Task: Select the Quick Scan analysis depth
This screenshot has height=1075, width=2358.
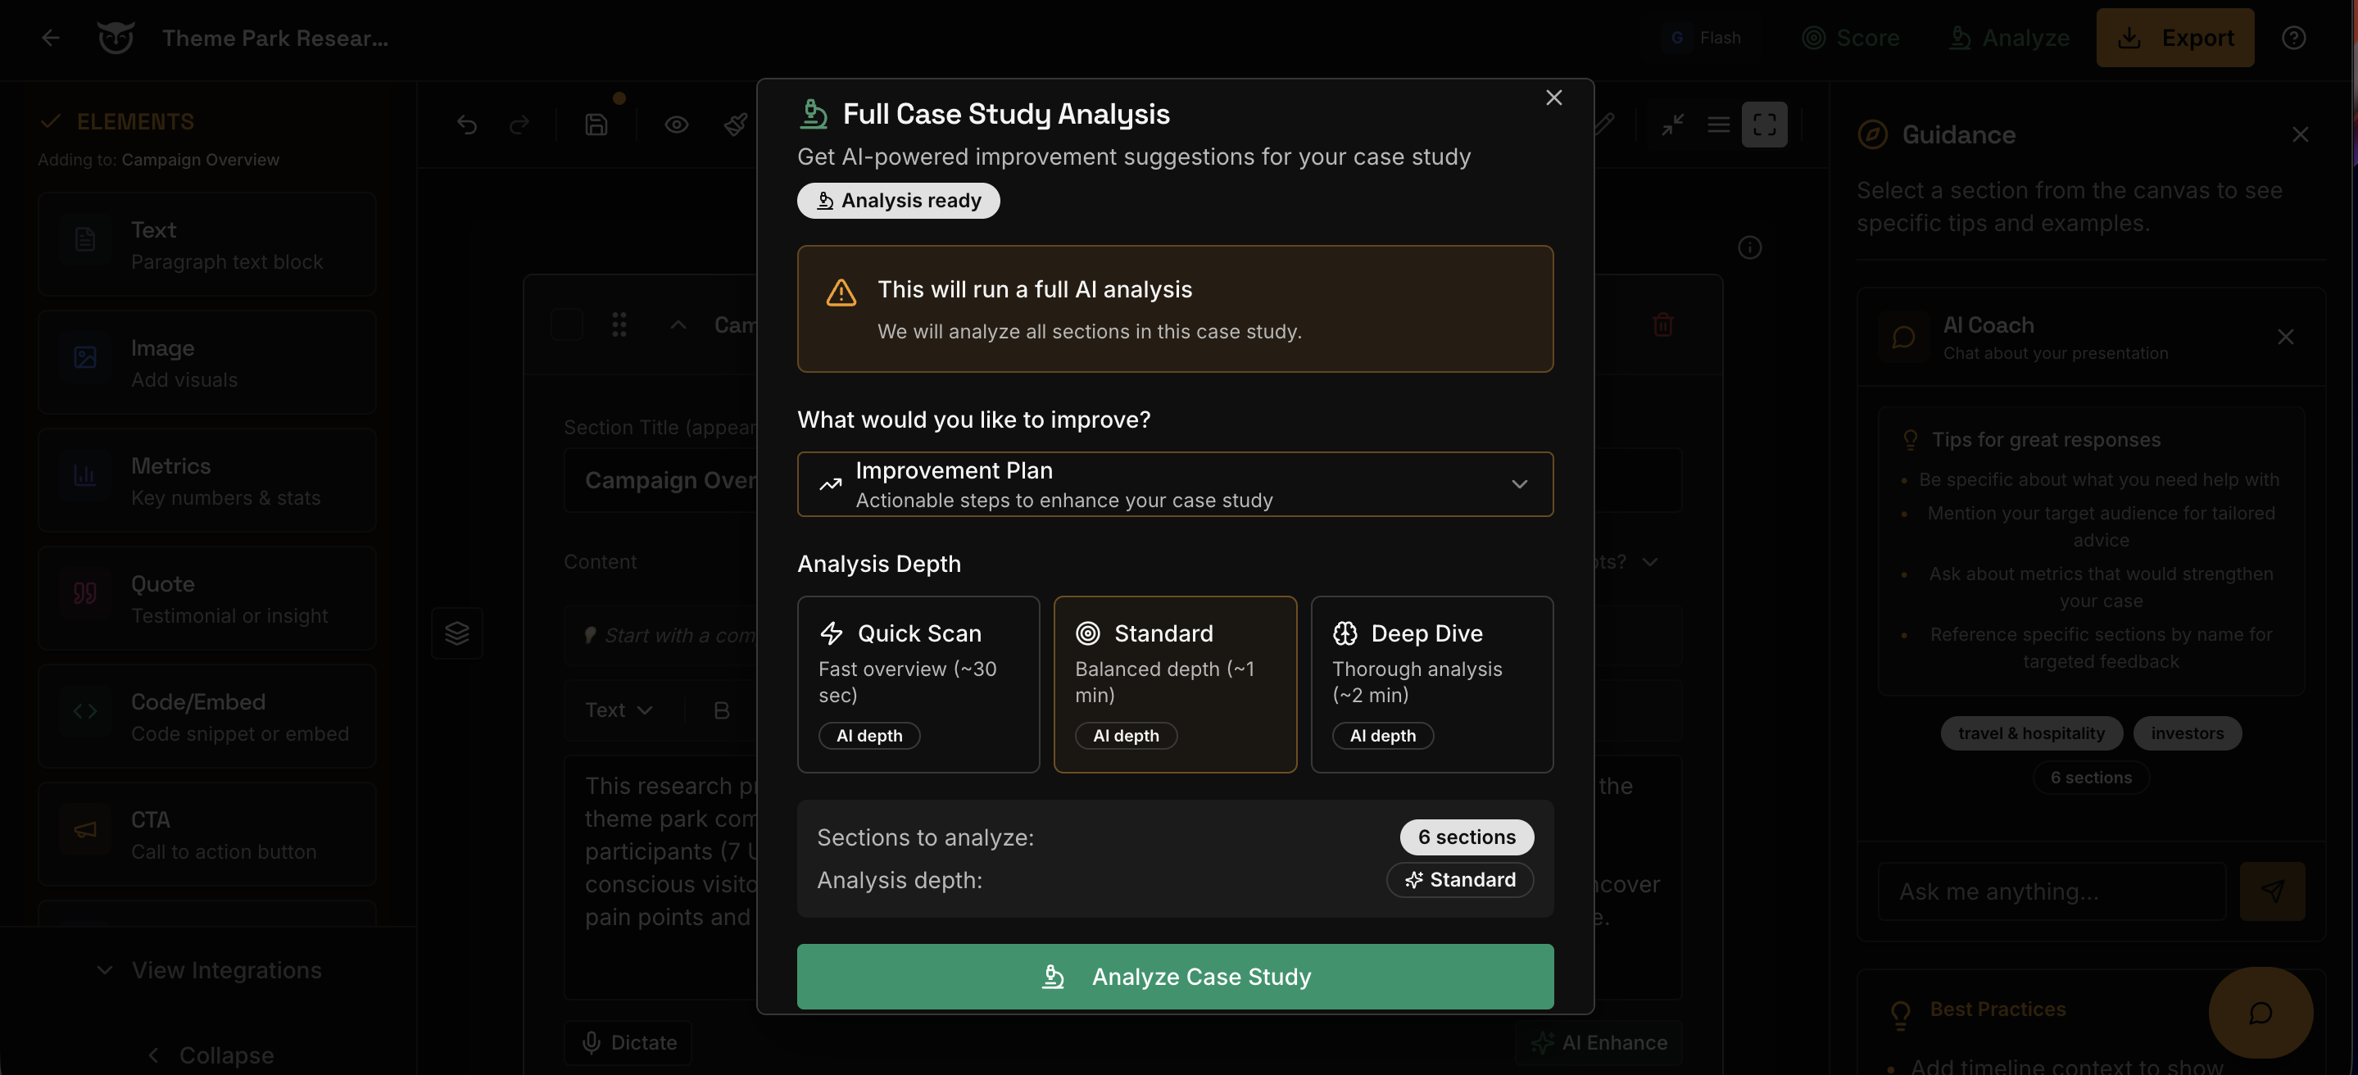Action: pyautogui.click(x=918, y=684)
